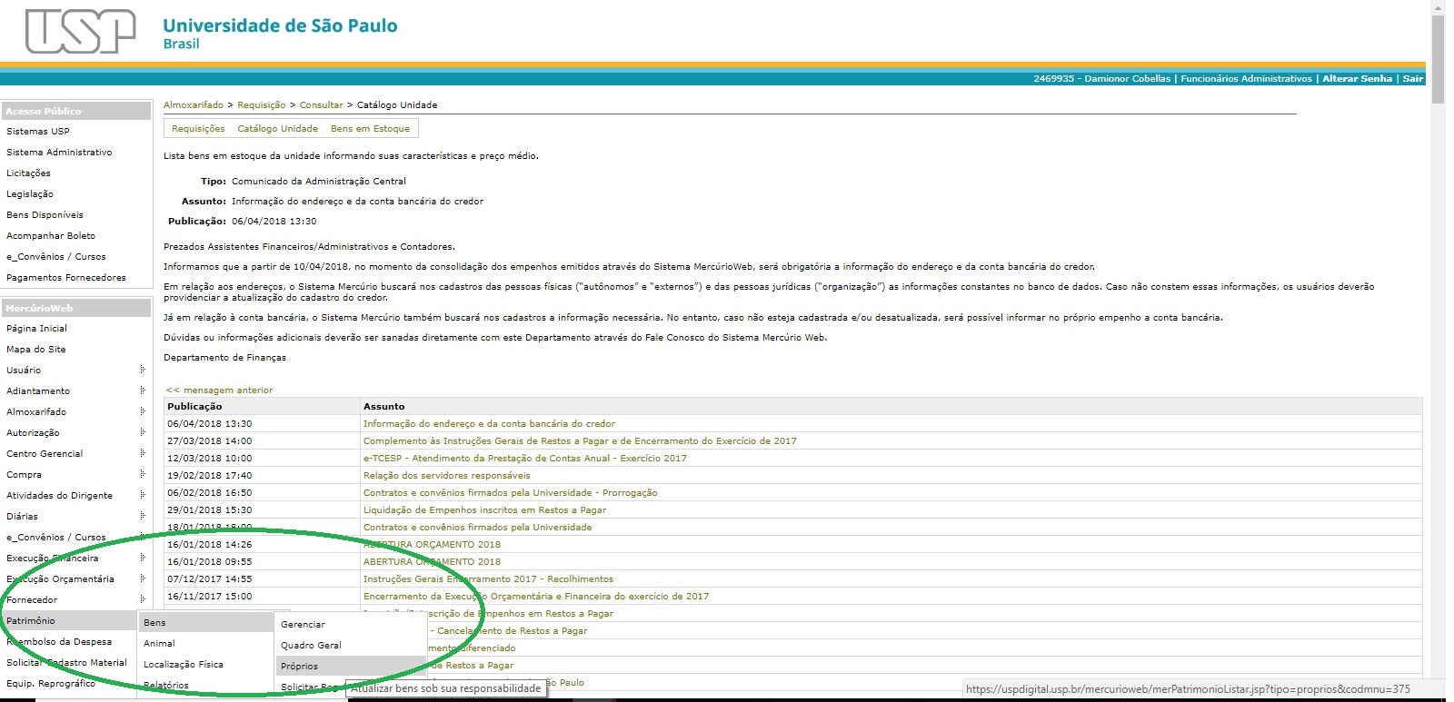Open Sistemas USP in the sidebar

point(38,131)
